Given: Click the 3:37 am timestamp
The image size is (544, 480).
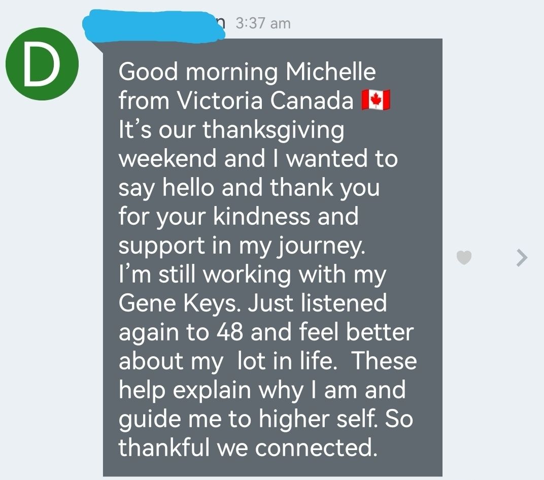Looking at the screenshot, I should pos(263,23).
